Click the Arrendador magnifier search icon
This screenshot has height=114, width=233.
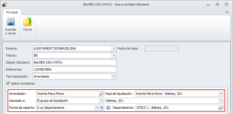[x=101, y=94]
